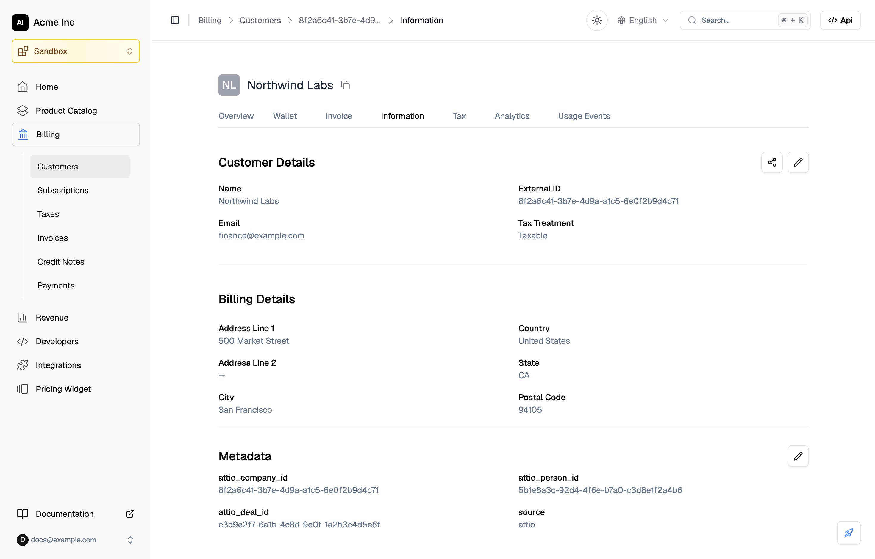The height and width of the screenshot is (559, 875).
Task: Open the Api button
Action: [x=840, y=20]
